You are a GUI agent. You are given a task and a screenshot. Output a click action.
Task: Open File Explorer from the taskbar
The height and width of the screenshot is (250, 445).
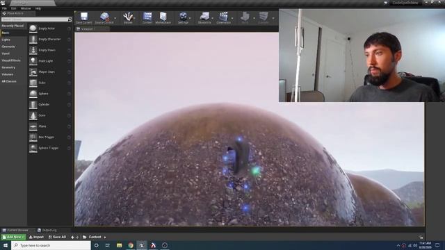click(119, 245)
